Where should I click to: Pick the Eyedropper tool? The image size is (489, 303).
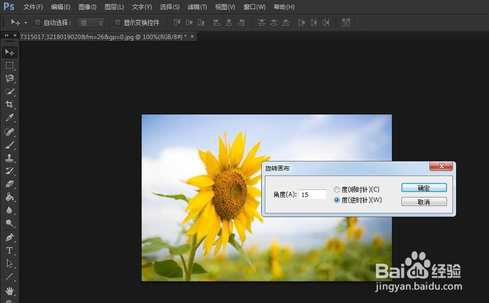[x=10, y=117]
